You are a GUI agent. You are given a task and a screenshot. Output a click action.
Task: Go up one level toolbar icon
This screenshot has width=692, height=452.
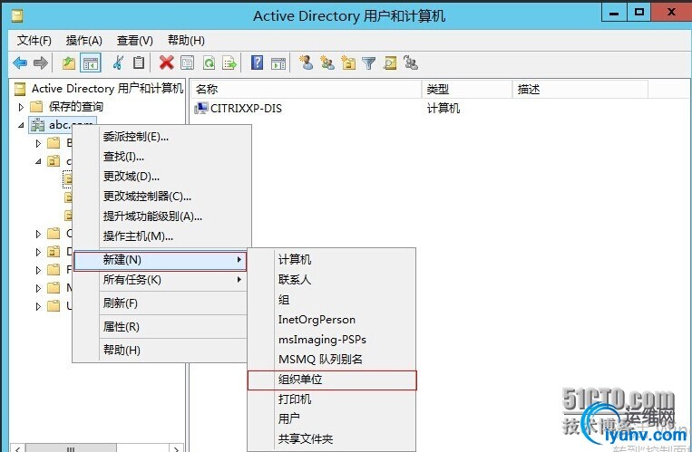[x=68, y=63]
